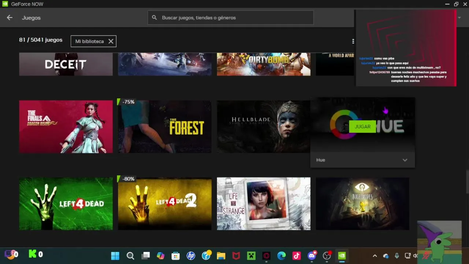This screenshot has width=469, height=264.
Task: Open the Life is Strange tile
Action: coord(263,204)
